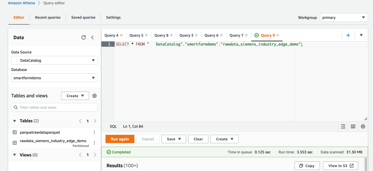Refresh the Data panel
Viewport: 373px width, 171px height.
click(84, 37)
